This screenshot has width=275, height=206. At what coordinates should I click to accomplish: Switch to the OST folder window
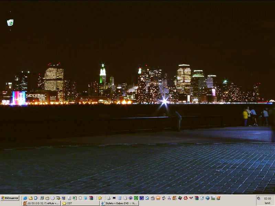[80, 203]
